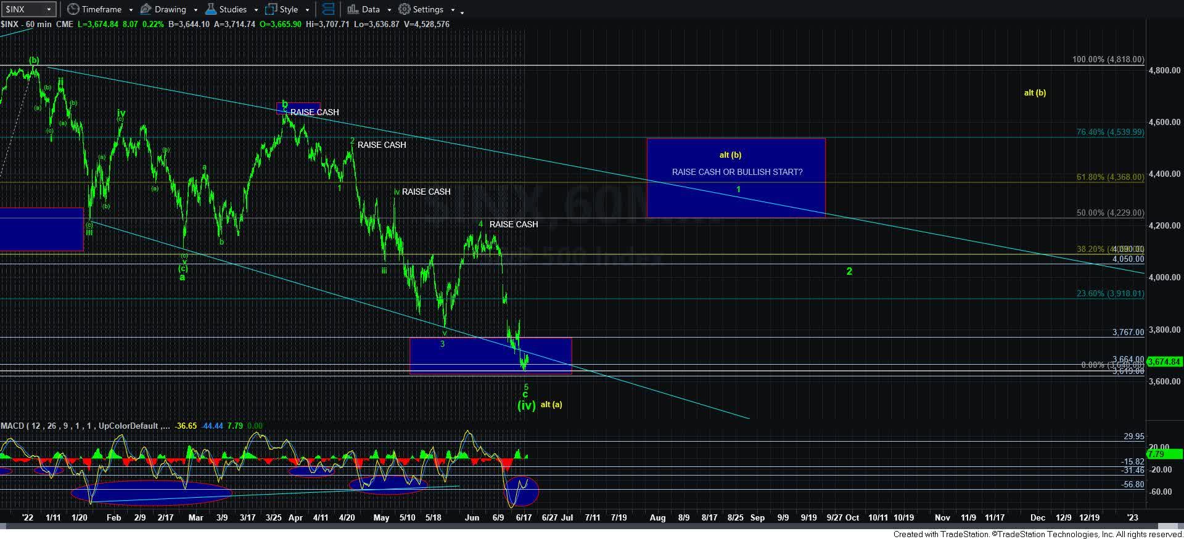Select the green "(iv)" wave label
The height and width of the screenshot is (539, 1184).
pos(526,405)
